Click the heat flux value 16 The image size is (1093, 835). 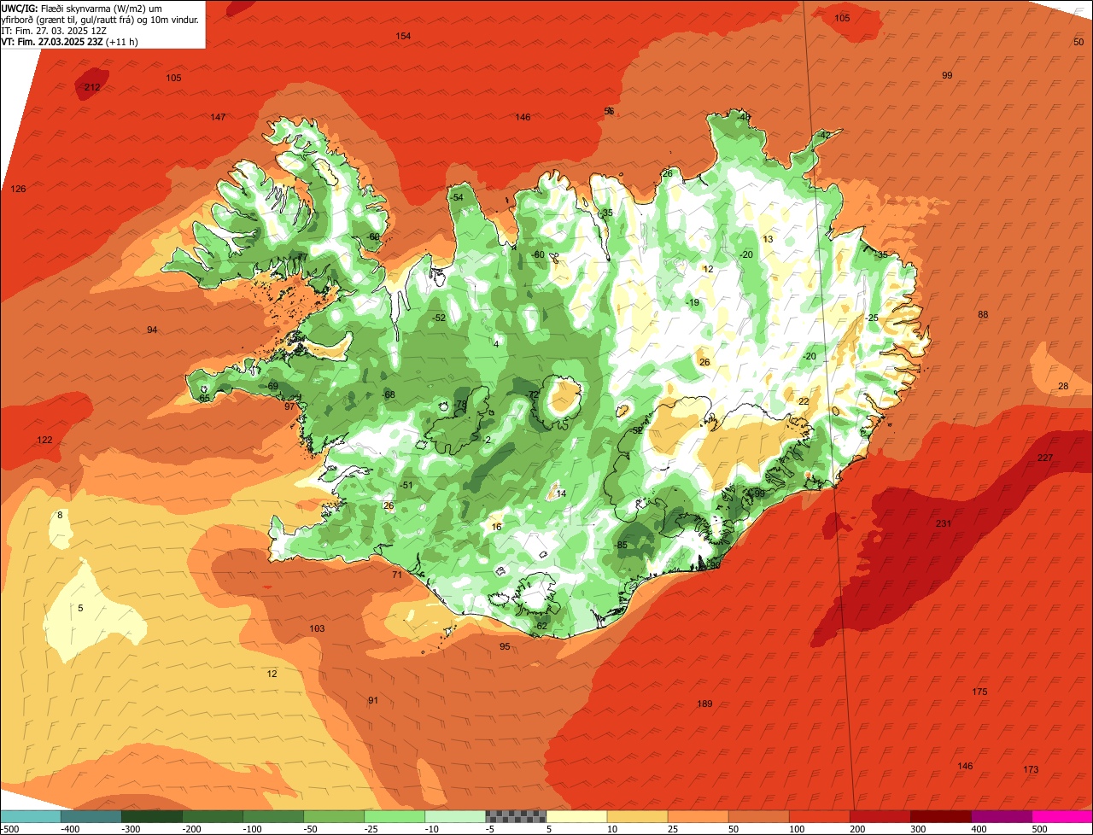[496, 527]
